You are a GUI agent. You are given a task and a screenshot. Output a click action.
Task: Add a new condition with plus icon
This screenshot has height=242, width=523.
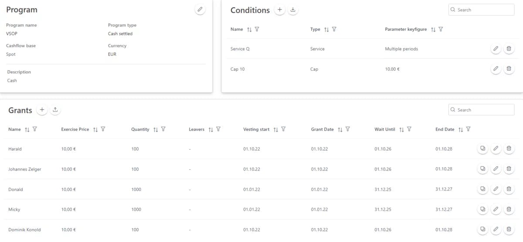(x=280, y=10)
